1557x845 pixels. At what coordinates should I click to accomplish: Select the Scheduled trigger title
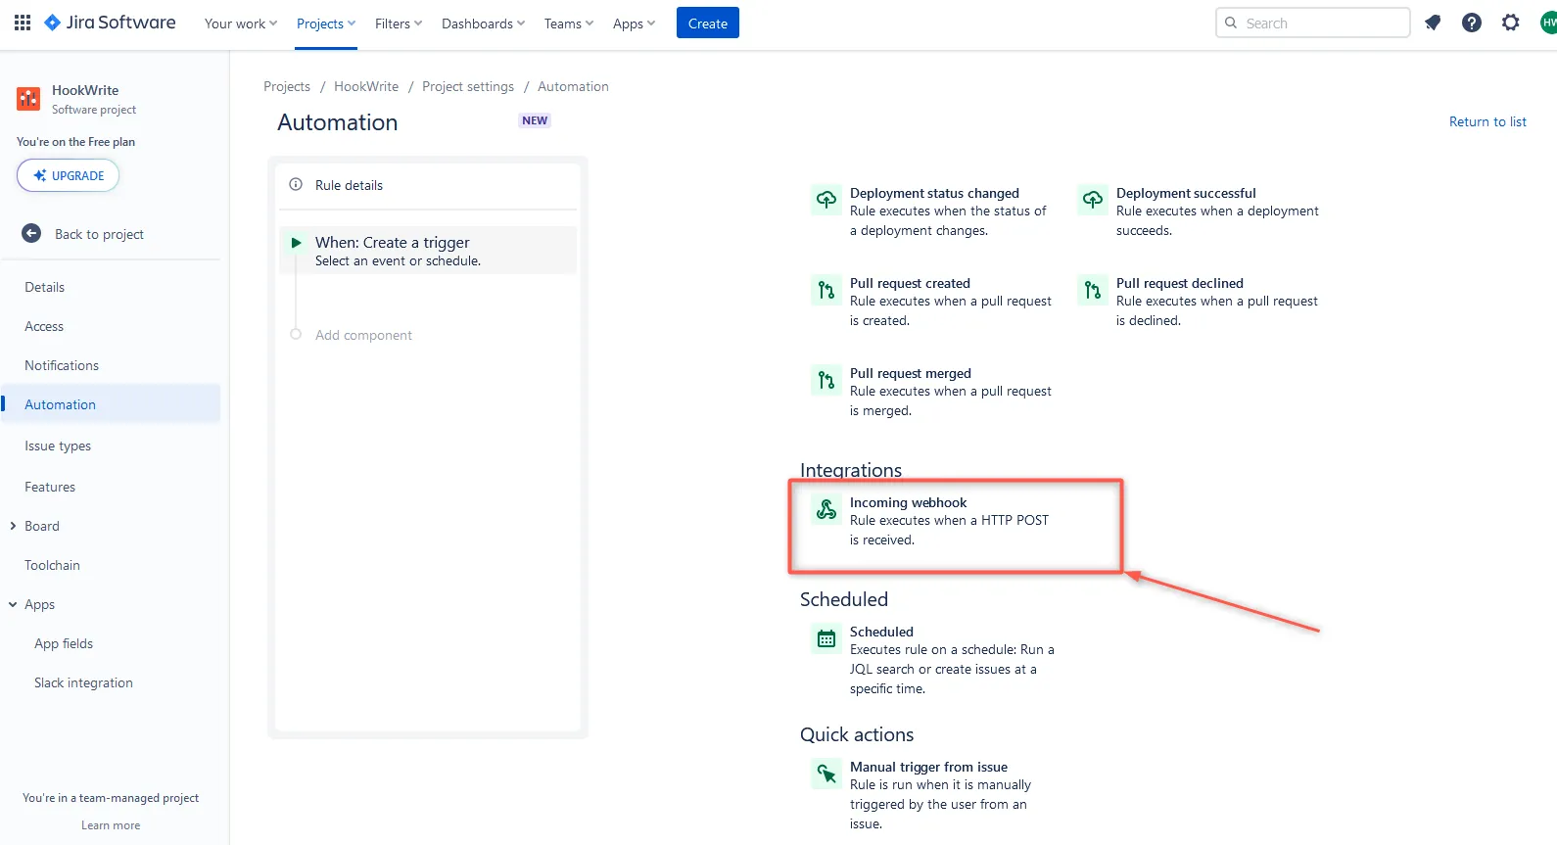881,632
